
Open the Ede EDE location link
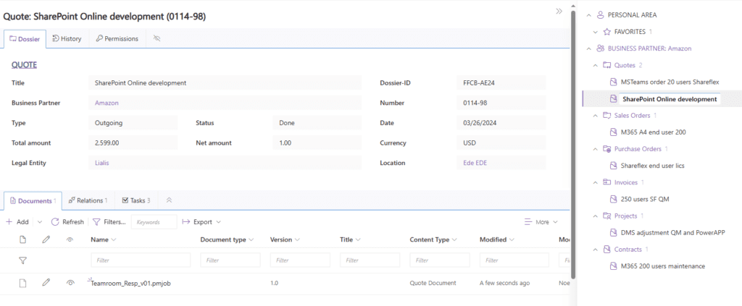475,163
